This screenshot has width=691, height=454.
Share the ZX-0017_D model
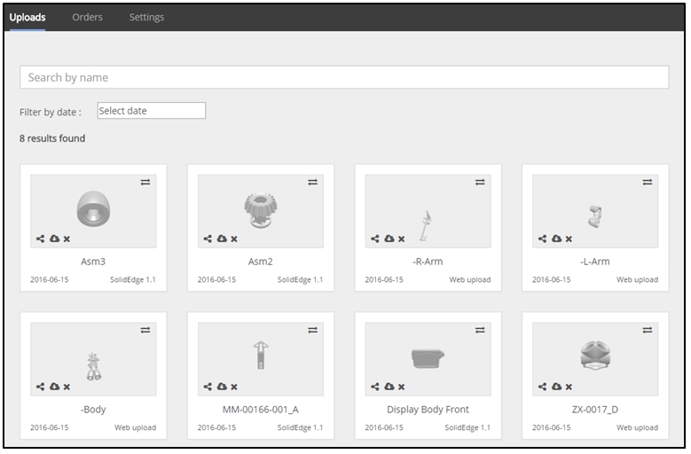click(x=543, y=387)
